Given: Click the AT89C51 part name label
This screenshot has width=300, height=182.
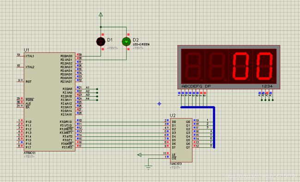Looking at the screenshot, I should [x=30, y=153].
